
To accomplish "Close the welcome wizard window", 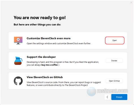I will [x=131, y=3].
